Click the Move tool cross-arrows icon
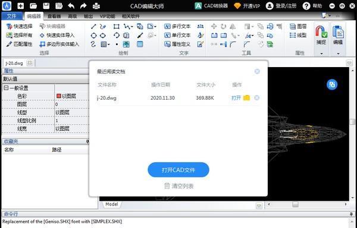Viewport: 357px width, 228px height. 214,27
